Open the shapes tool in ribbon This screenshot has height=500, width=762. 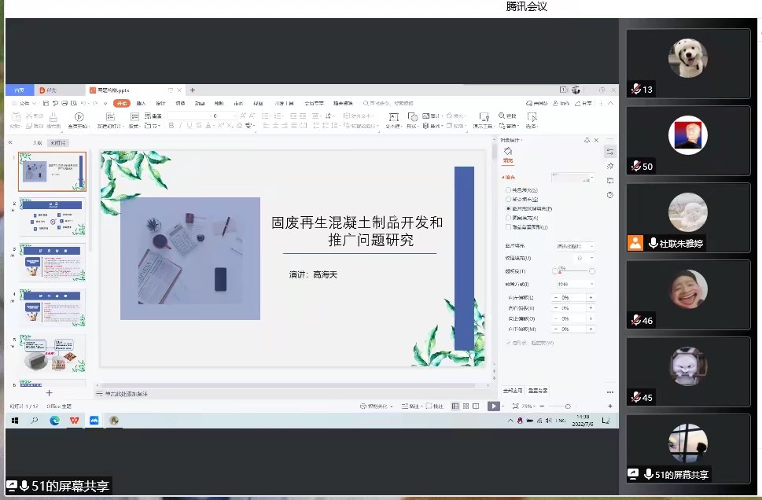[412, 117]
